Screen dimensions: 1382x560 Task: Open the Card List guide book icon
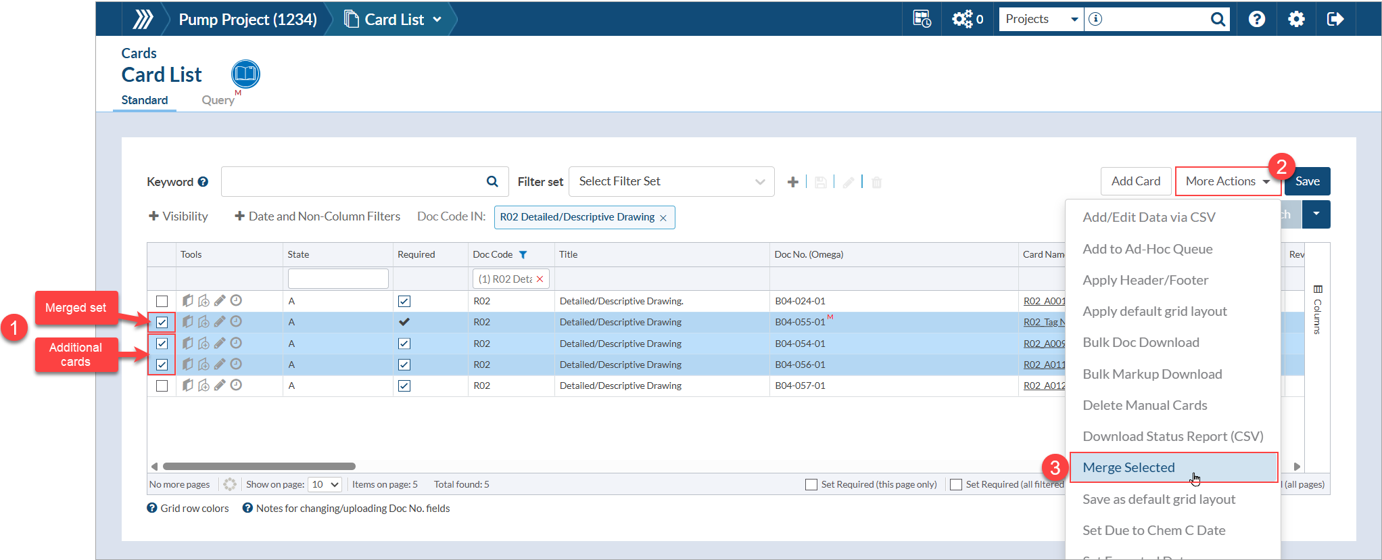point(245,74)
